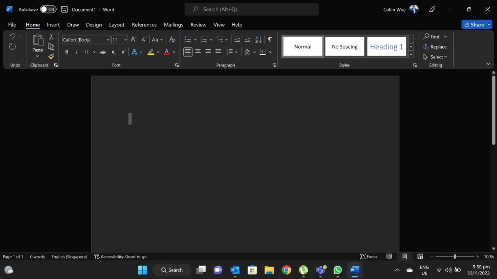This screenshot has width=497, height=279.
Task: Open the borders dropdown arrow
Action: click(270, 52)
